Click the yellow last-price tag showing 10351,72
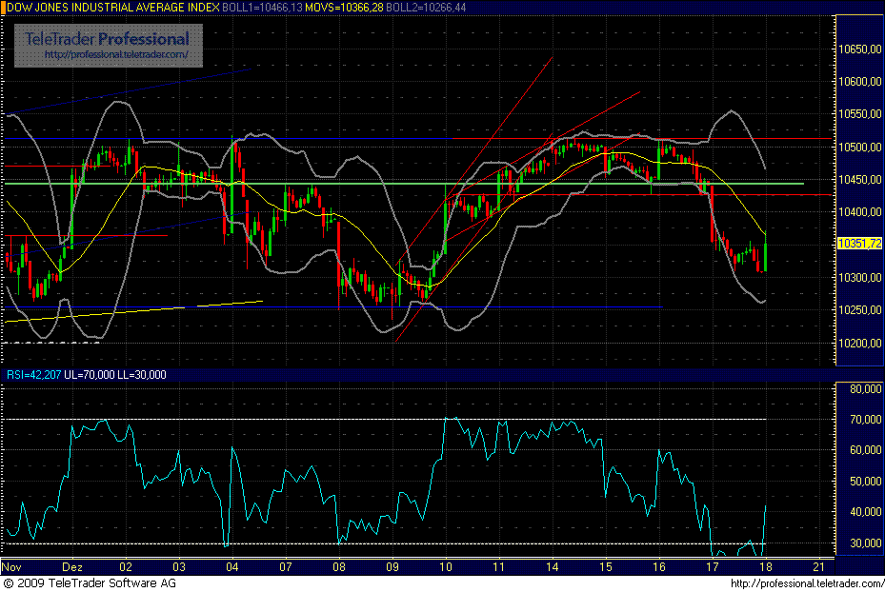The height and width of the screenshot is (592, 885). (860, 244)
